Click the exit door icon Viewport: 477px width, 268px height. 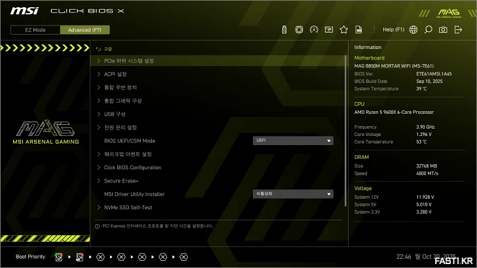(x=458, y=30)
